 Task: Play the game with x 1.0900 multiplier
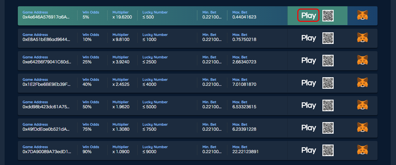click(x=309, y=150)
